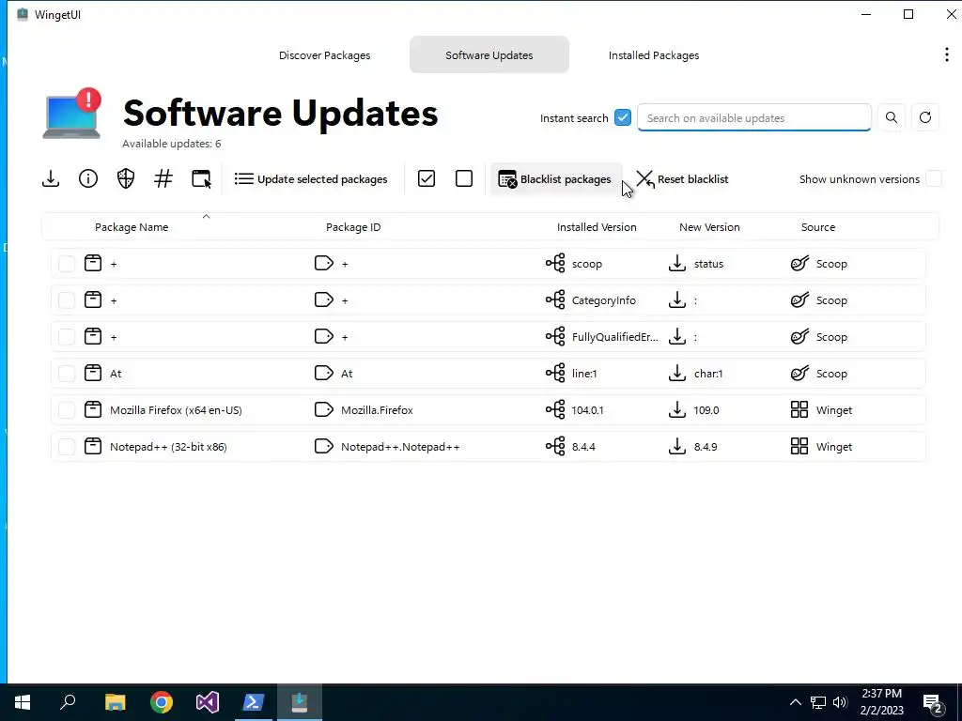
Task: Click the taskbar clock showing 2:37 PM
Action: coord(881,702)
